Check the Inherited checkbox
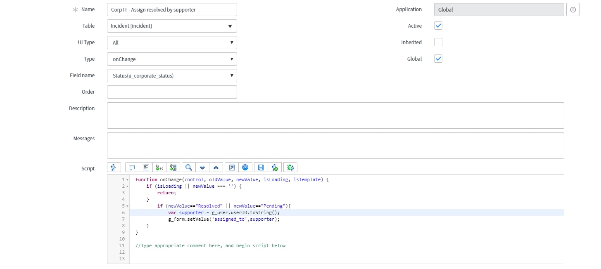The image size is (601, 269). point(438,42)
